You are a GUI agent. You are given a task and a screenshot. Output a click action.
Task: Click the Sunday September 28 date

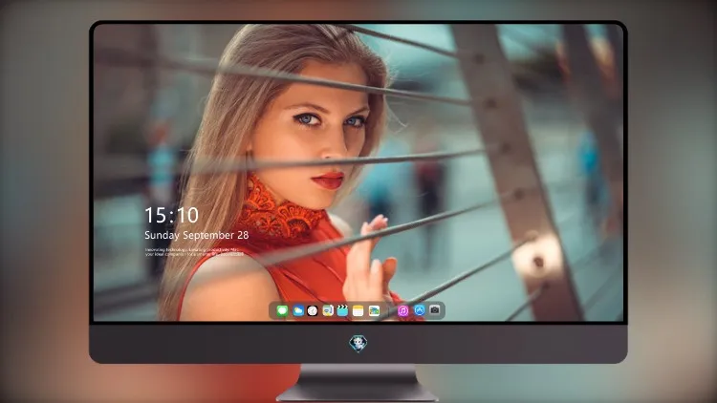(x=197, y=235)
